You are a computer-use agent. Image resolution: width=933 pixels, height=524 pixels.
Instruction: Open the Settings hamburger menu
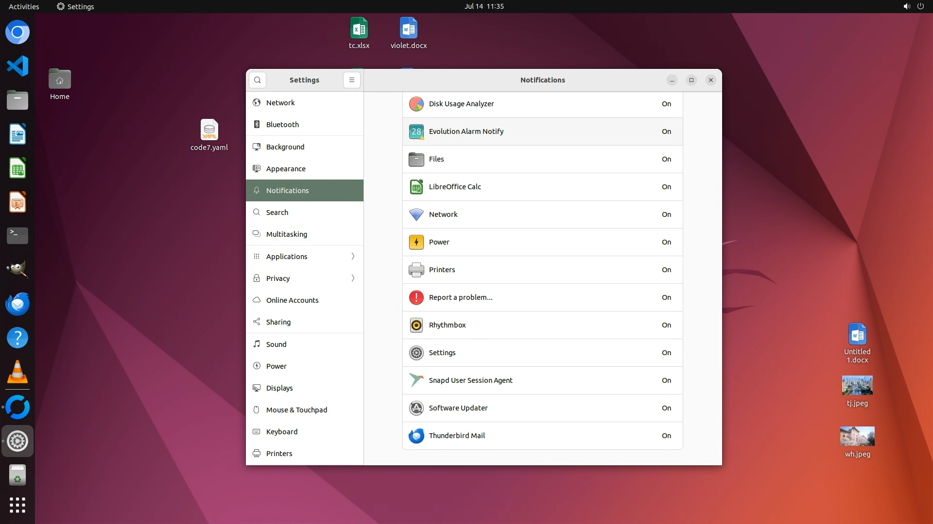(x=352, y=80)
